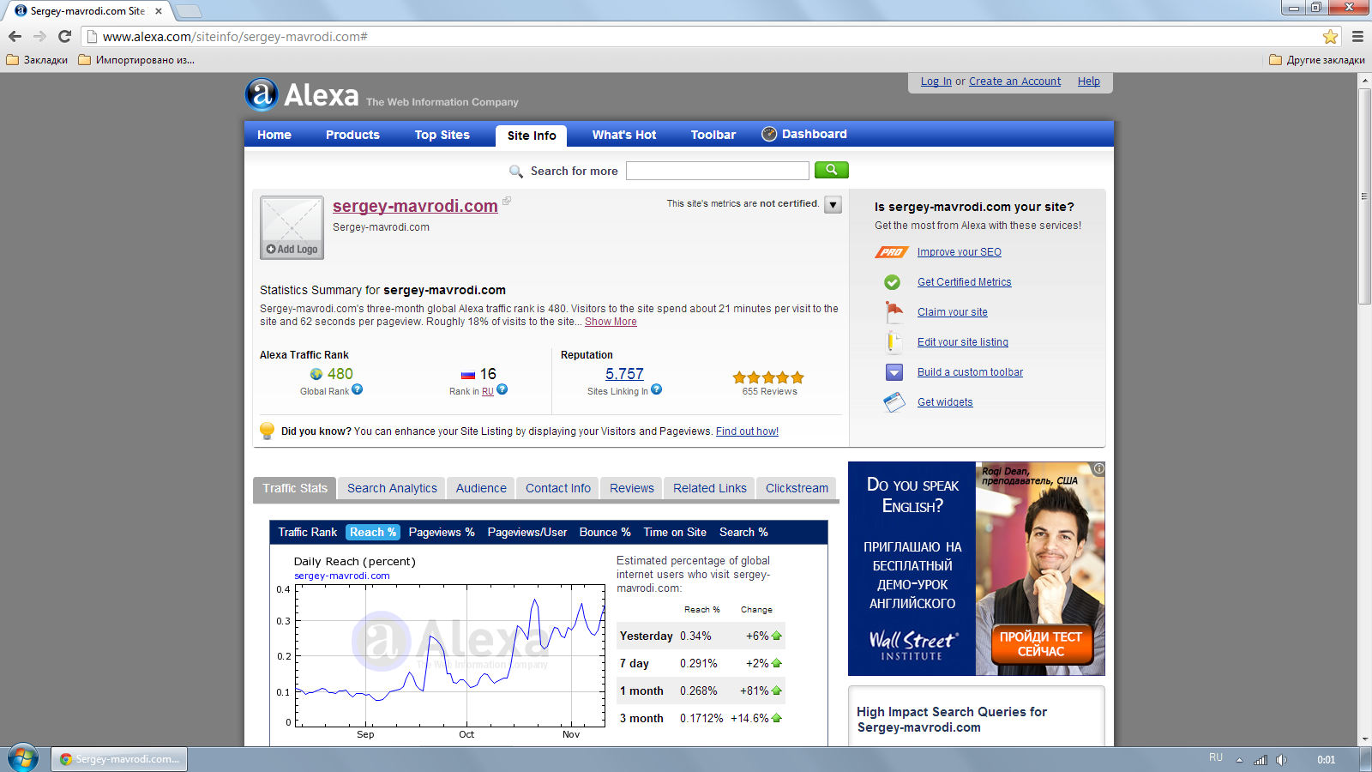Click the Search for more input field
This screenshot has height=772, width=1372.
pos(717,171)
